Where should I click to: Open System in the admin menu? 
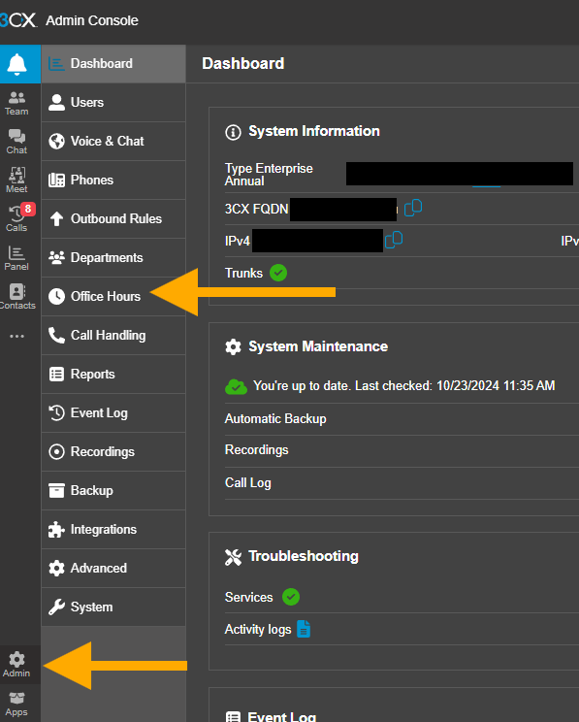[113, 607]
